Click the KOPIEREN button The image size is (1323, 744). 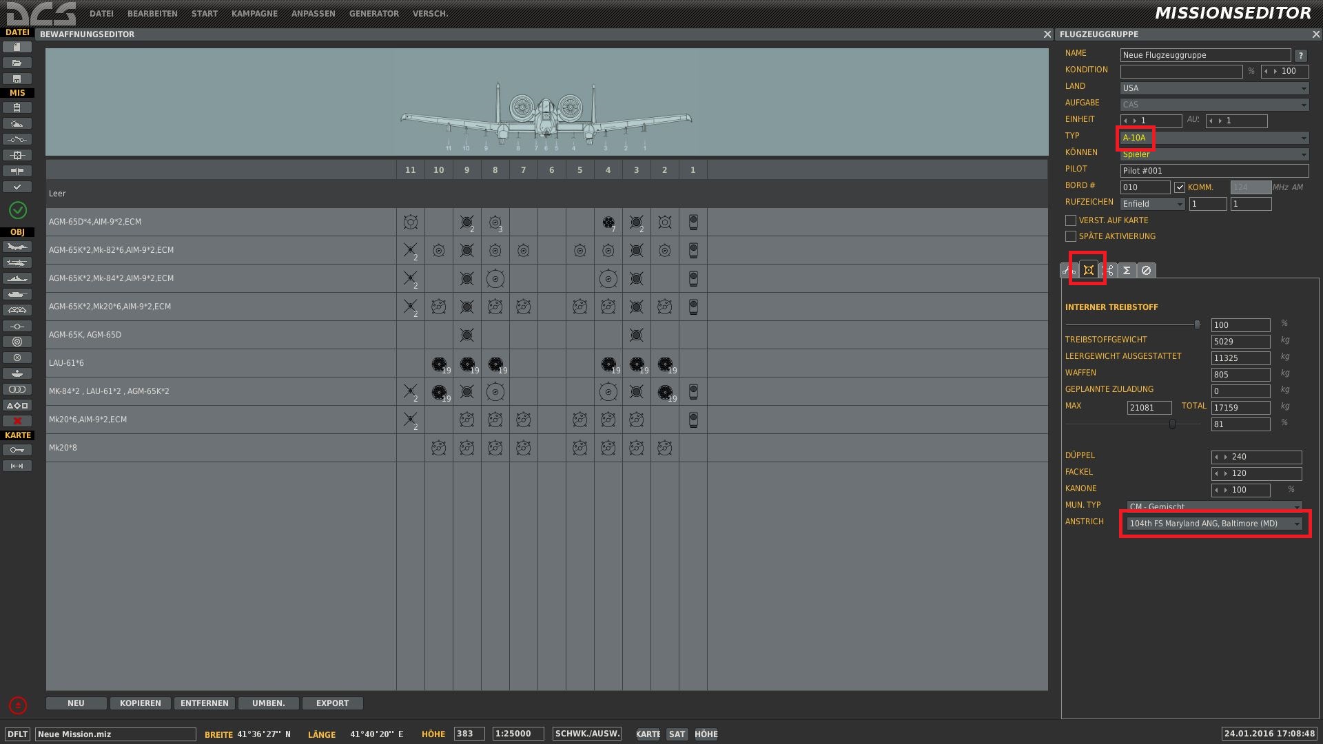[x=141, y=703]
